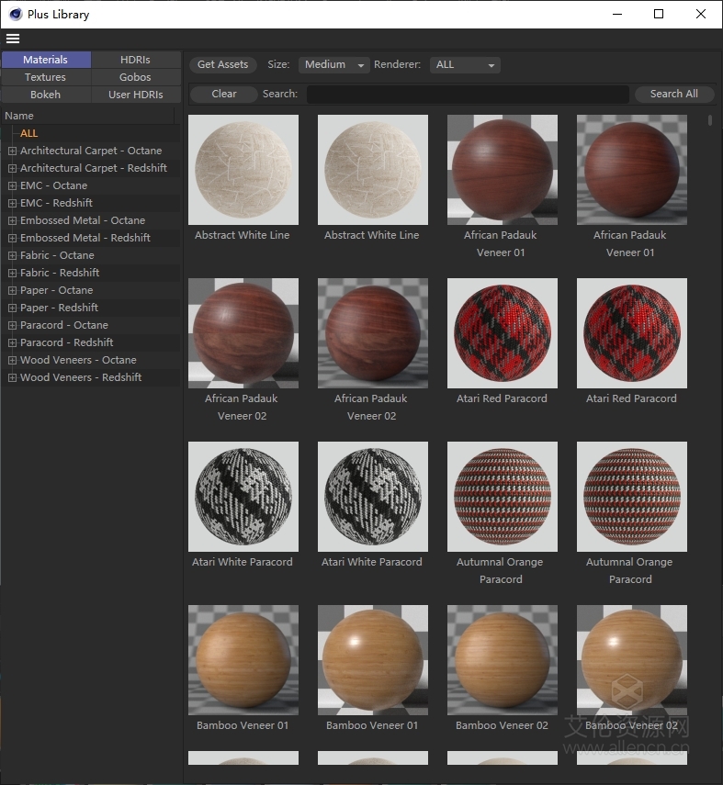Image resolution: width=723 pixels, height=785 pixels.
Task: Expand the Paper - Octane node
Action: tap(13, 290)
